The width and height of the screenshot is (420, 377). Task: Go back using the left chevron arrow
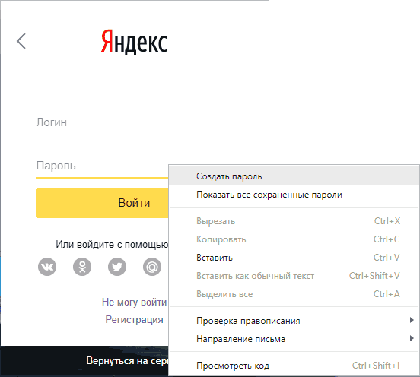(21, 41)
